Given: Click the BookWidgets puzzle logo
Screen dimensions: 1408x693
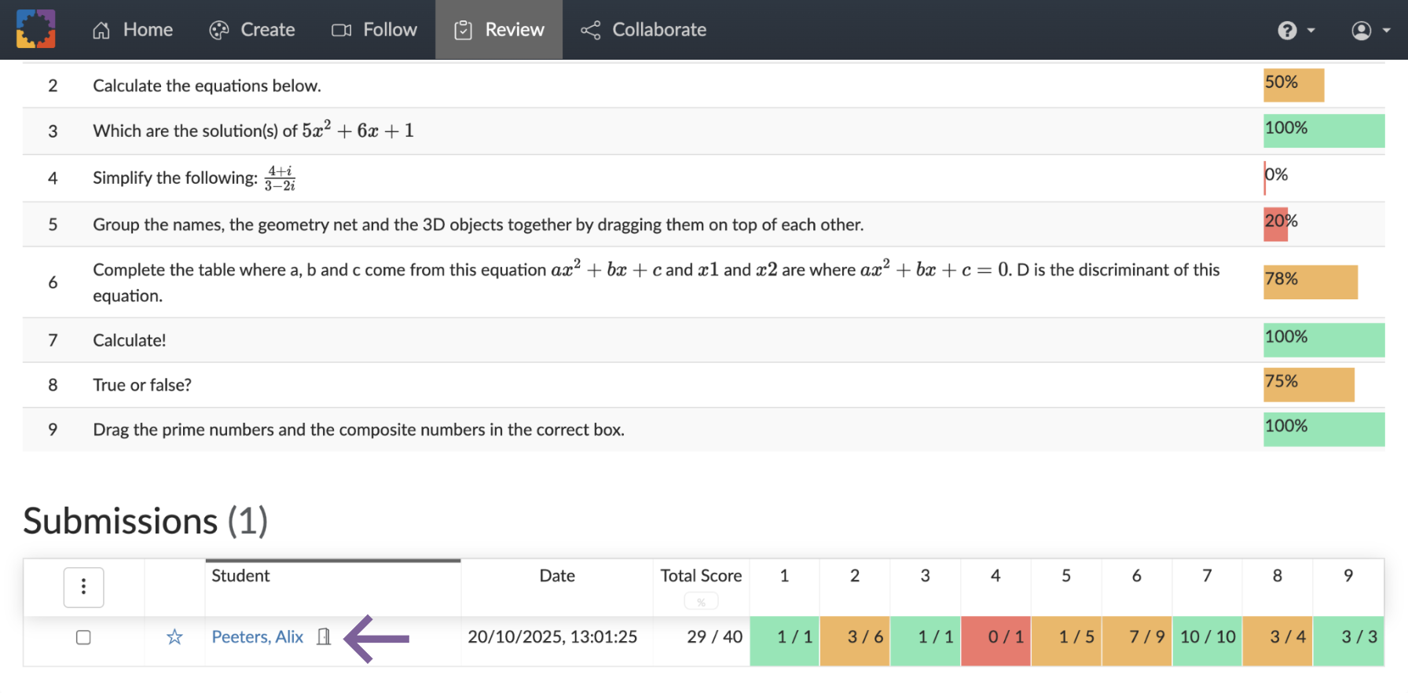Looking at the screenshot, I should [x=35, y=29].
